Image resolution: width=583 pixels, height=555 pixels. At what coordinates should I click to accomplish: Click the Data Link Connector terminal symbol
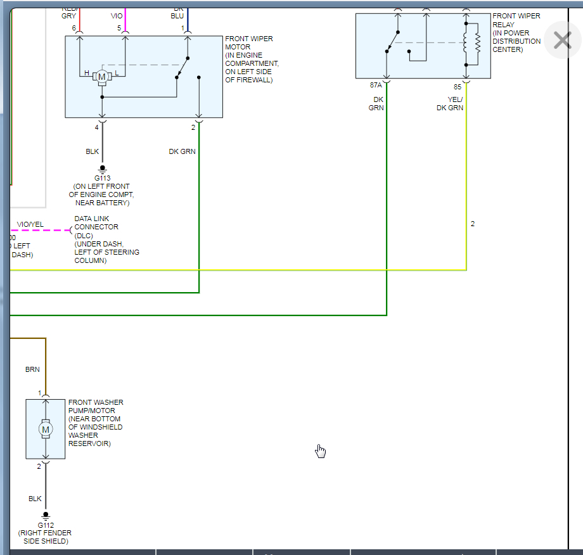71,231
